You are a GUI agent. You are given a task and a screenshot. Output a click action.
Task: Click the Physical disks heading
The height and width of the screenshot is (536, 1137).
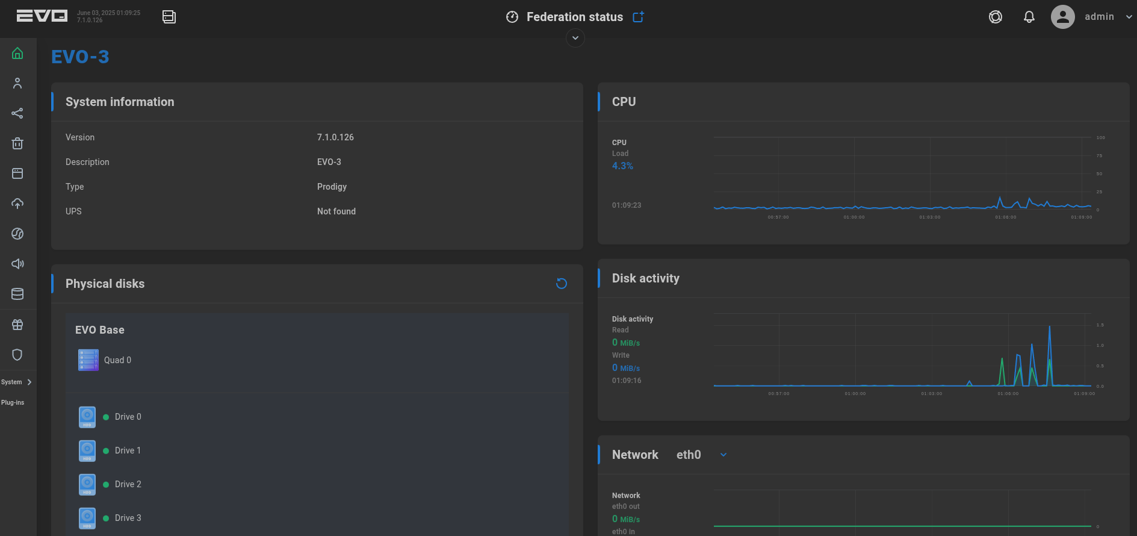click(105, 284)
